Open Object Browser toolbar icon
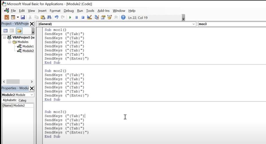266x144 pixels. pyautogui.click(x=109, y=17)
